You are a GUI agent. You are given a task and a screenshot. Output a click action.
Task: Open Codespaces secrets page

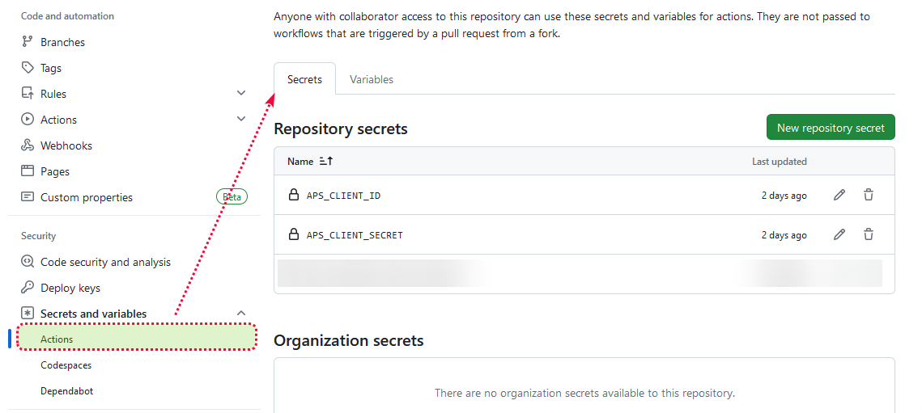(x=66, y=365)
